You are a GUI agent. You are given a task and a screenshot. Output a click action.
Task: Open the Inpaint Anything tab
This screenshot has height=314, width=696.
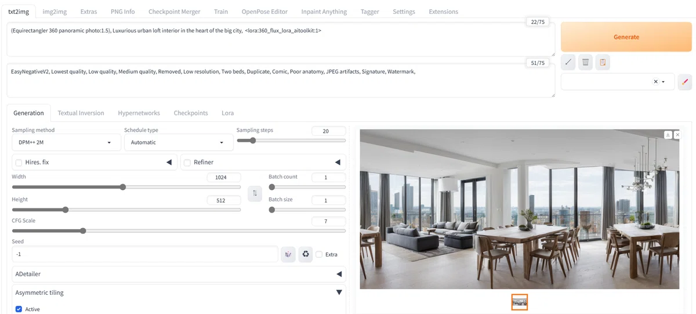pos(324,12)
